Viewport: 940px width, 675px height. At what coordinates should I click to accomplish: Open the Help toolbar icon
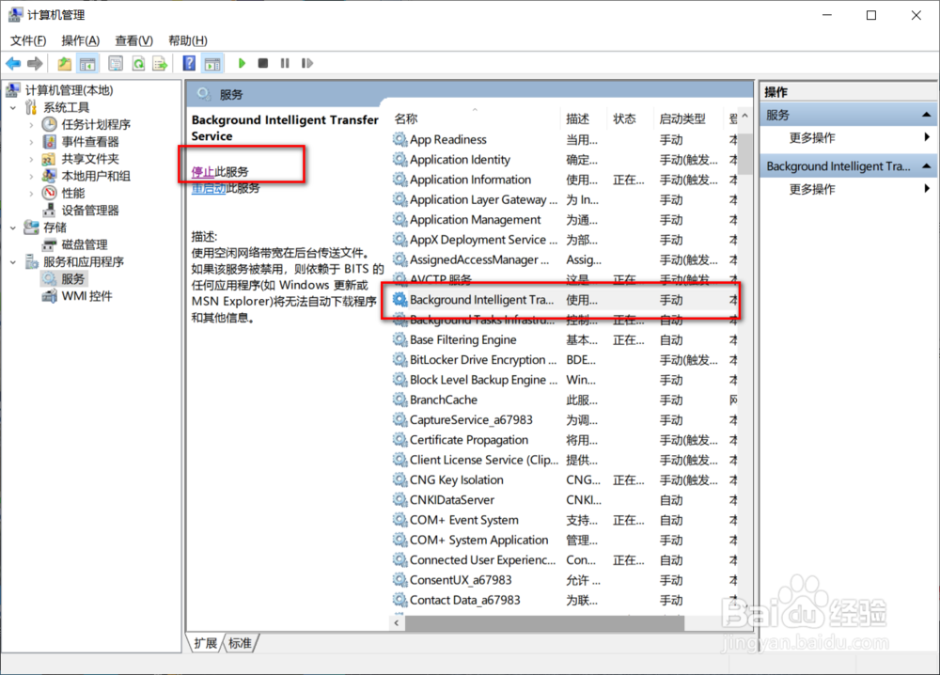pyautogui.click(x=189, y=63)
